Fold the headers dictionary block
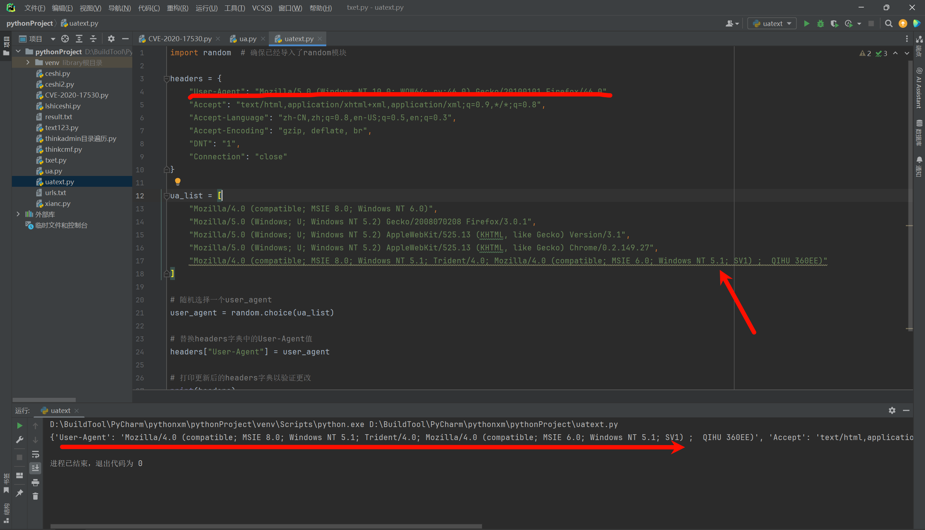The height and width of the screenshot is (530, 925). tap(166, 79)
